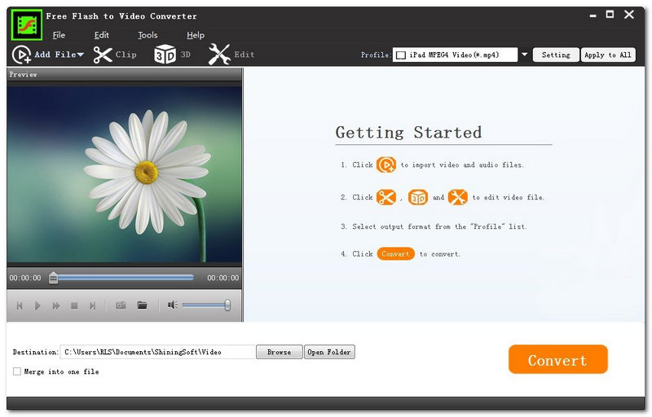Enable Merge into one file
Image resolution: width=652 pixels, height=417 pixels.
pos(17,371)
